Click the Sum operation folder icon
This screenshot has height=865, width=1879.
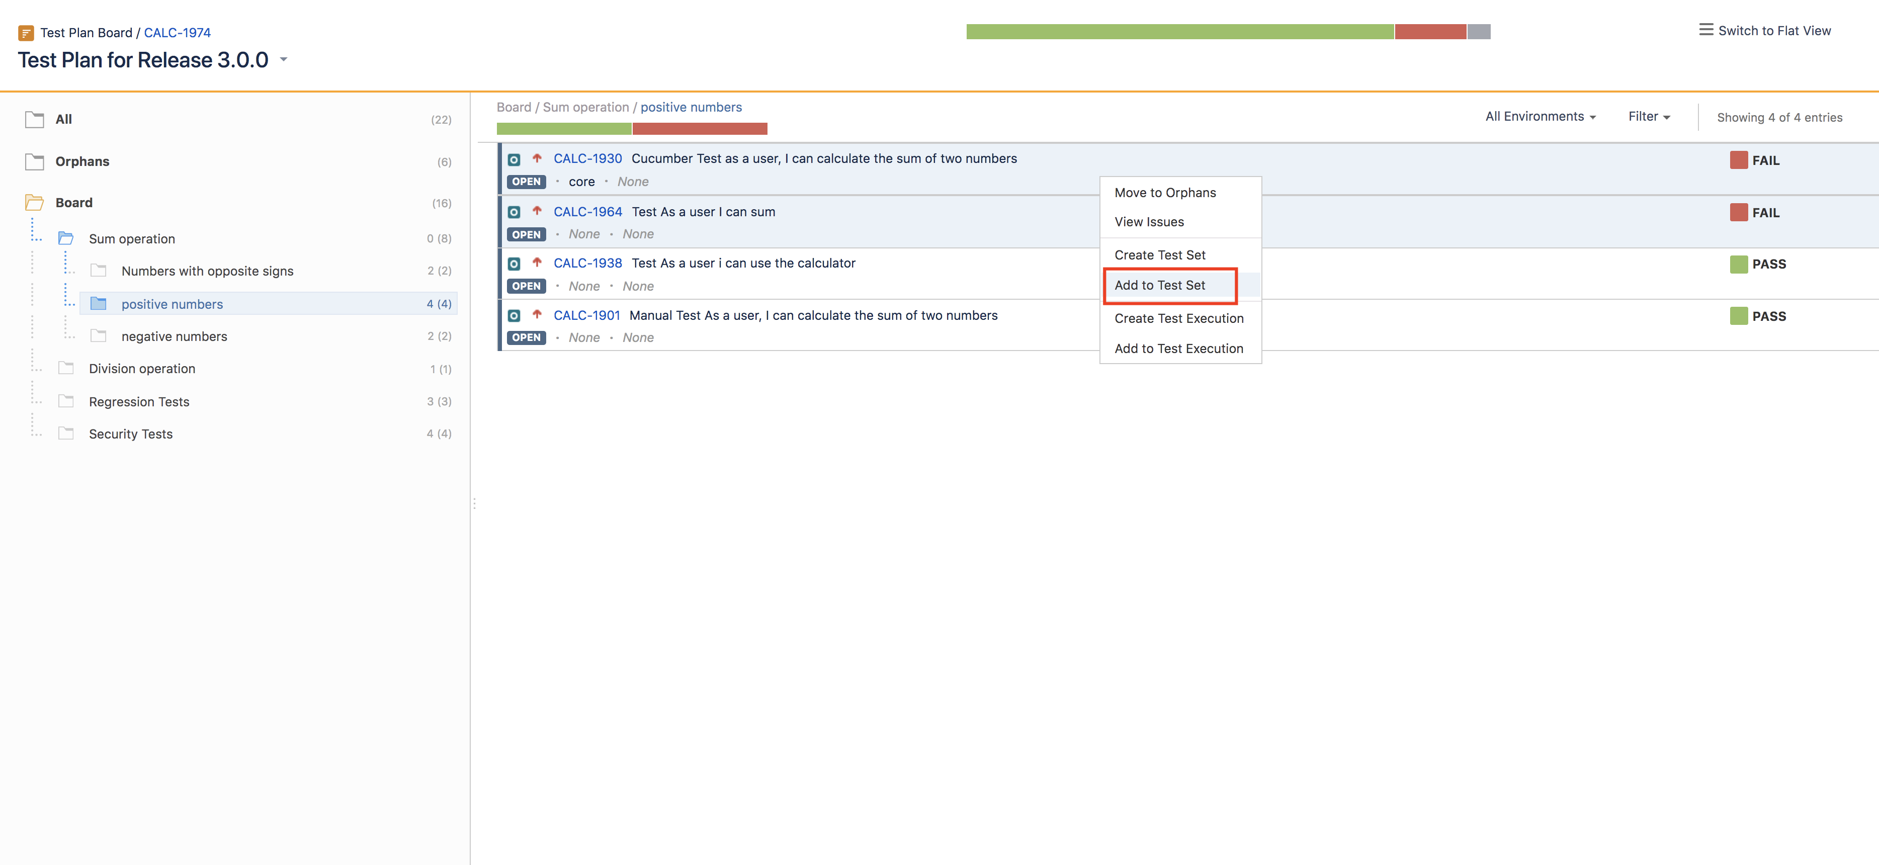click(x=66, y=238)
